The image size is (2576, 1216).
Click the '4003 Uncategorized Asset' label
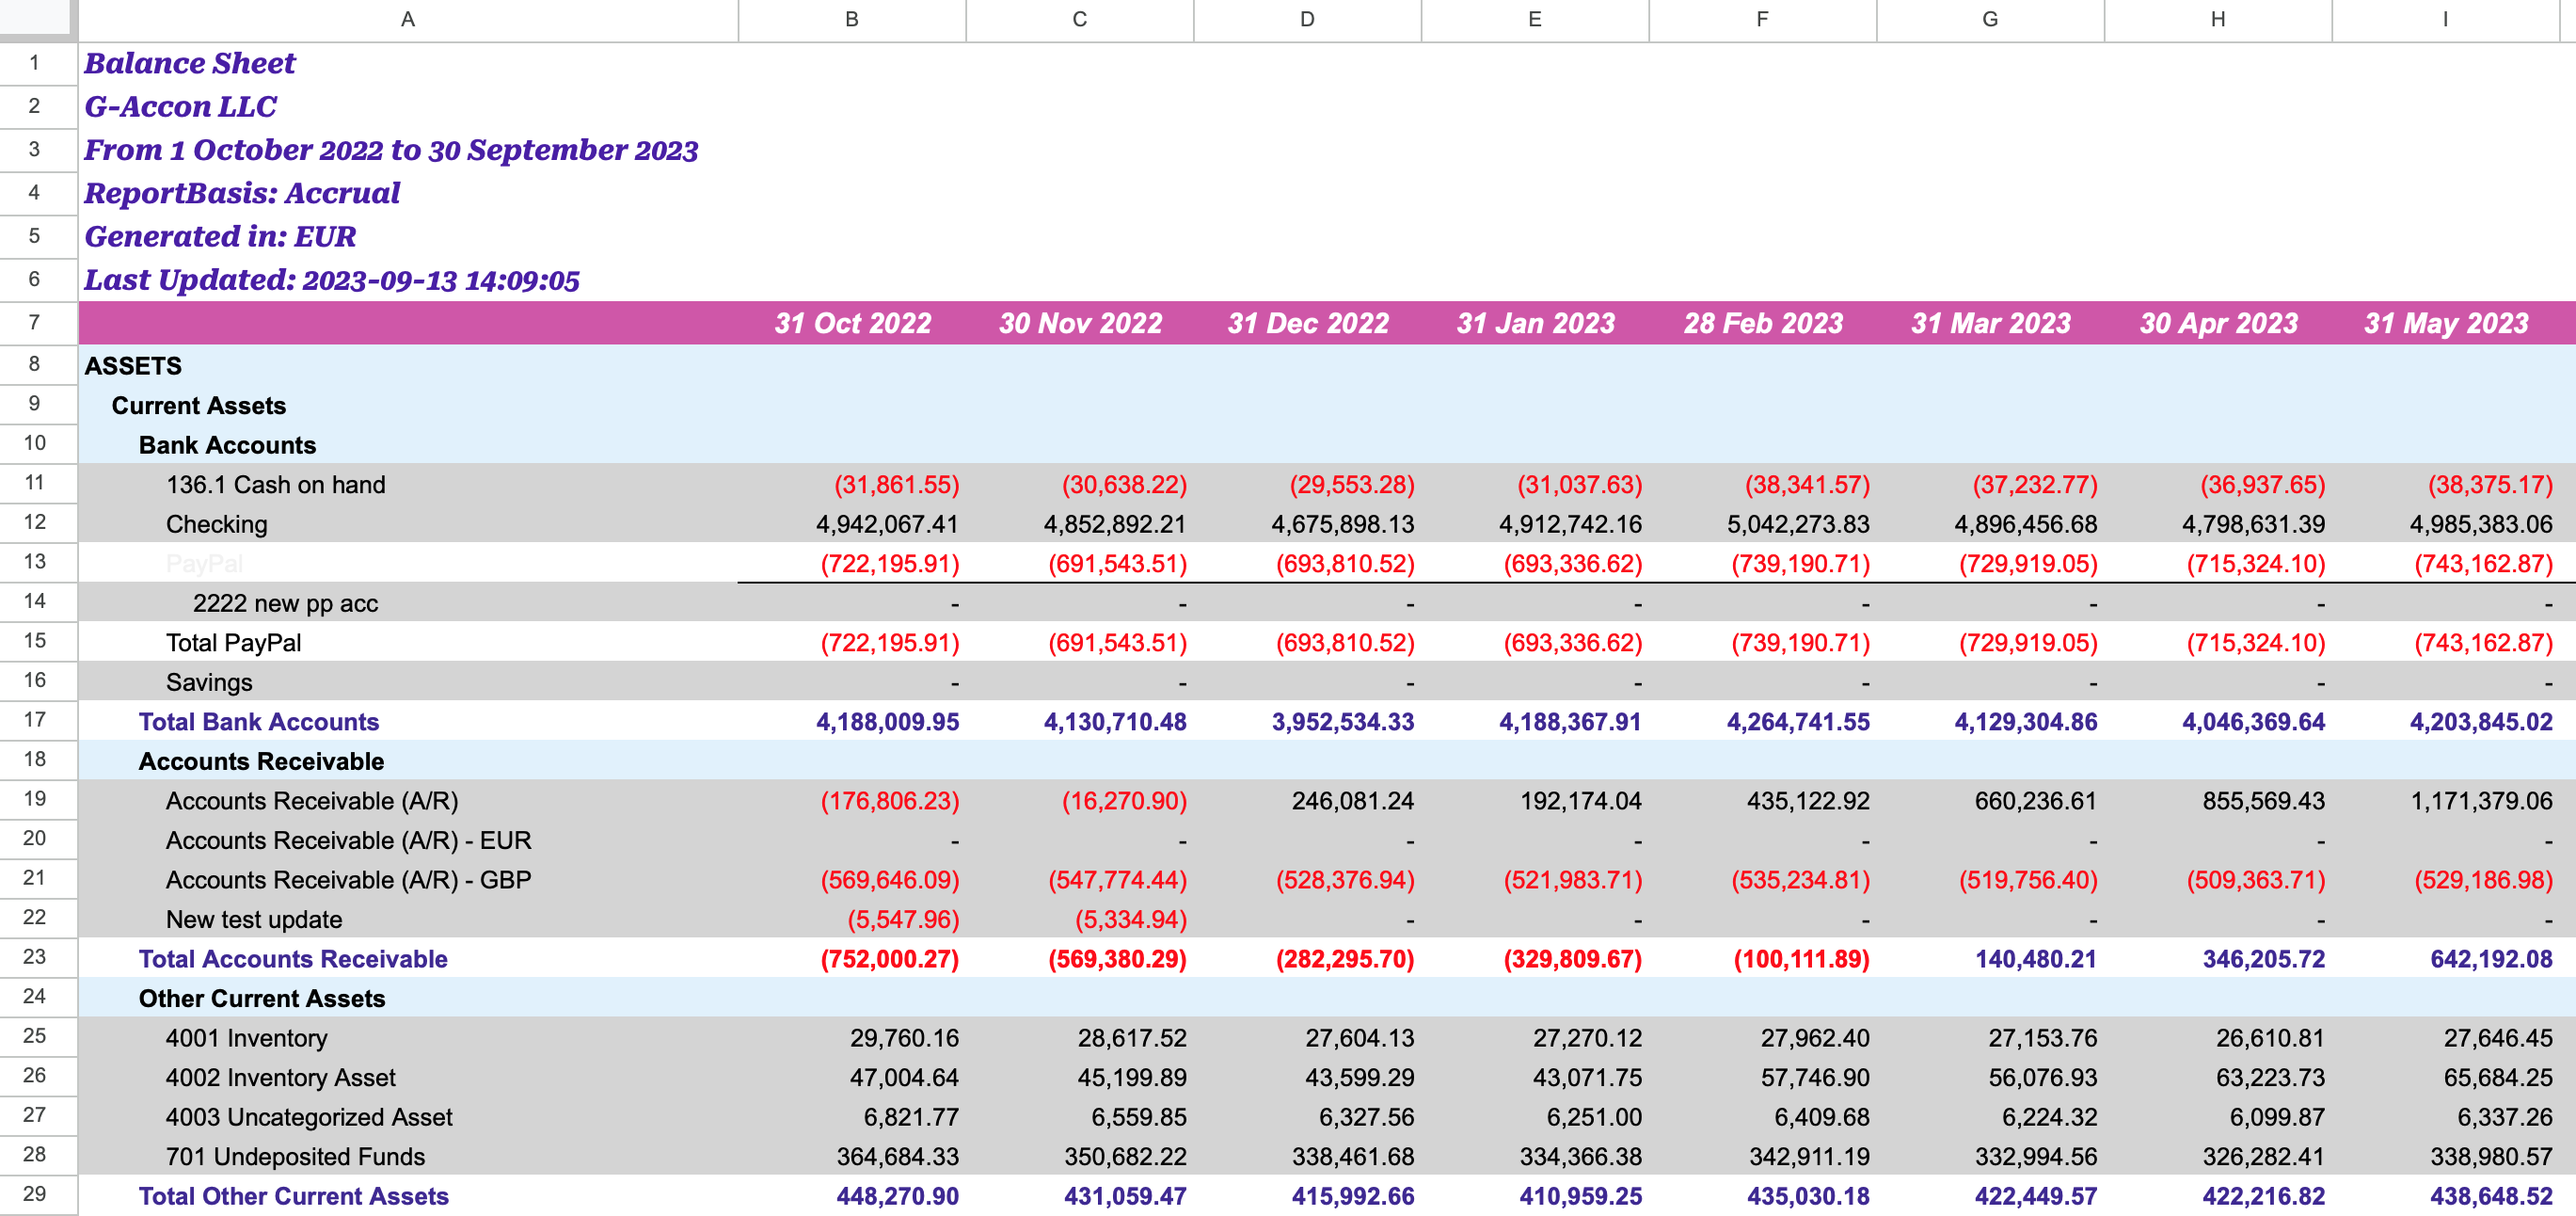click(309, 1117)
